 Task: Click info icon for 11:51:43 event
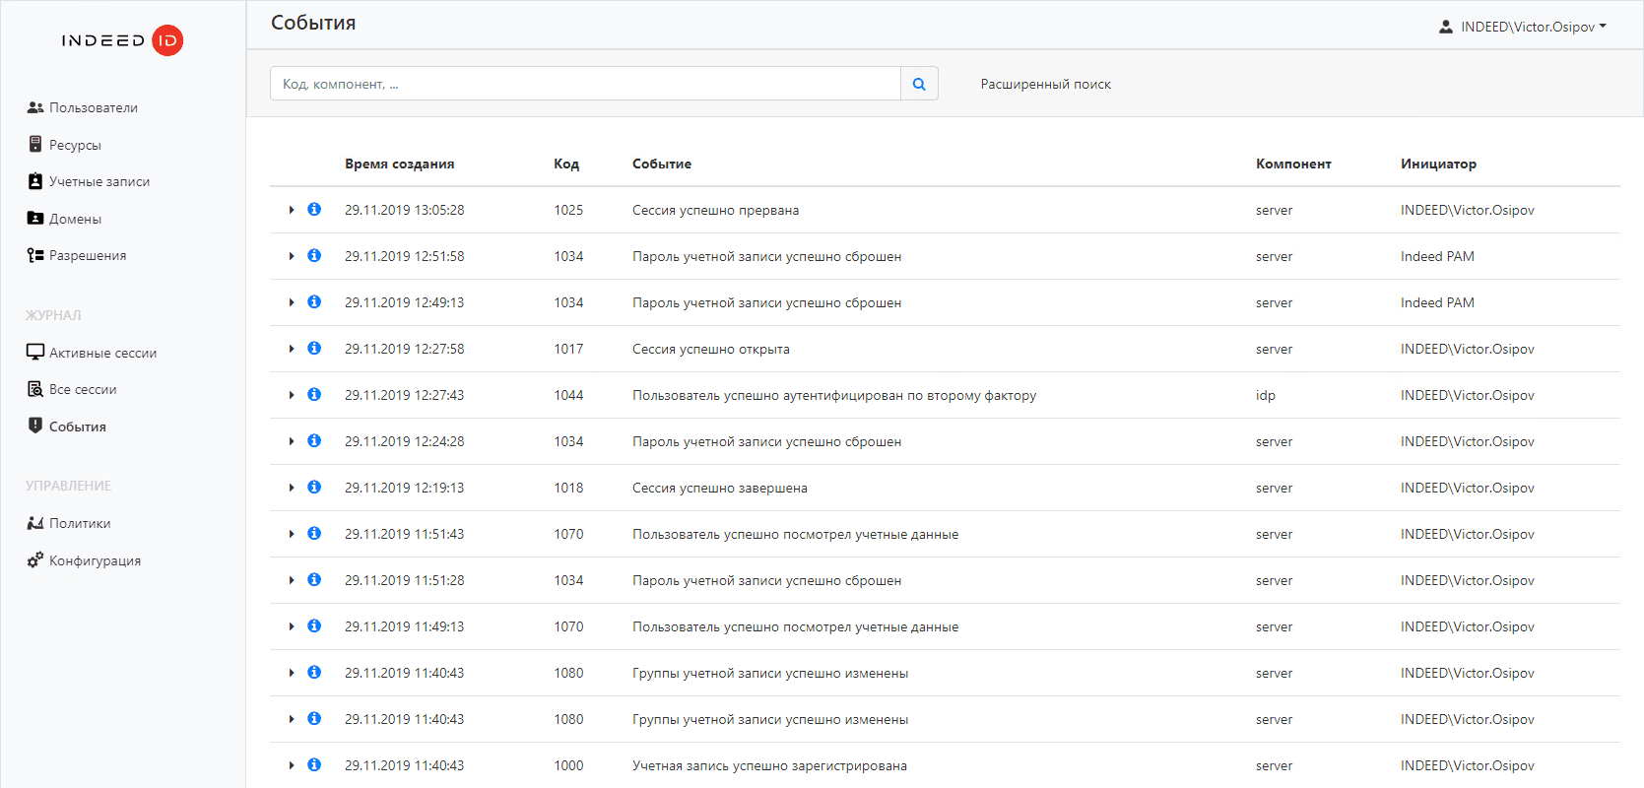[314, 533]
